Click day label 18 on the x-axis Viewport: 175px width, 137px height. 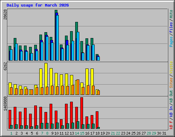pos(97,133)
